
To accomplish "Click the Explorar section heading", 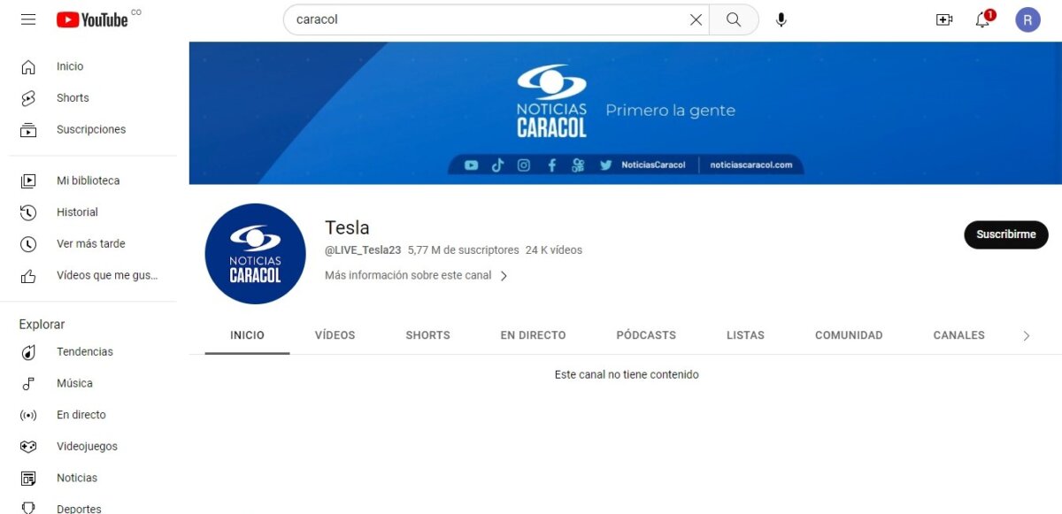I will click(42, 325).
